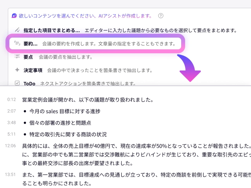Jump to the 0:12 timestamp
Viewport: 251px width, 188px height.
pyautogui.click(x=11, y=100)
